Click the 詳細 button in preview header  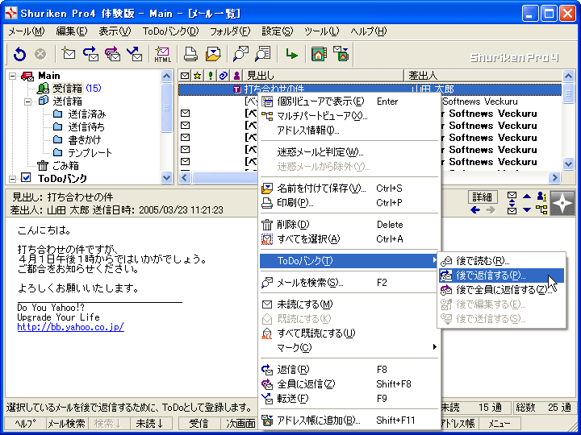(482, 197)
